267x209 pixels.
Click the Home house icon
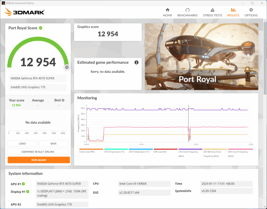[x=168, y=10]
